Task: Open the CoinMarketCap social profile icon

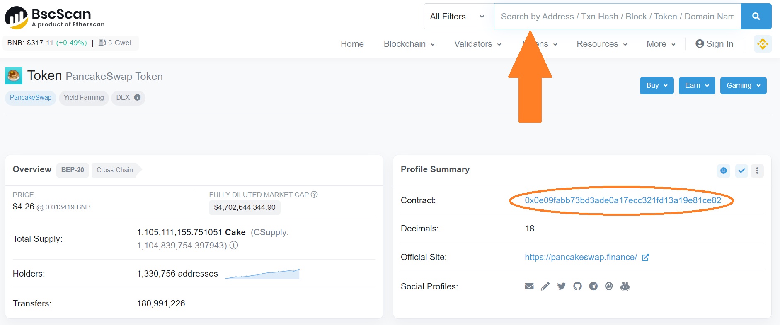Action: tap(609, 286)
